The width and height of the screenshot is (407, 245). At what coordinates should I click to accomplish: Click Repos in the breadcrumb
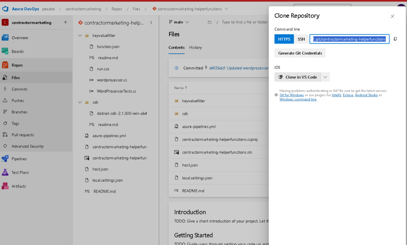117,9
